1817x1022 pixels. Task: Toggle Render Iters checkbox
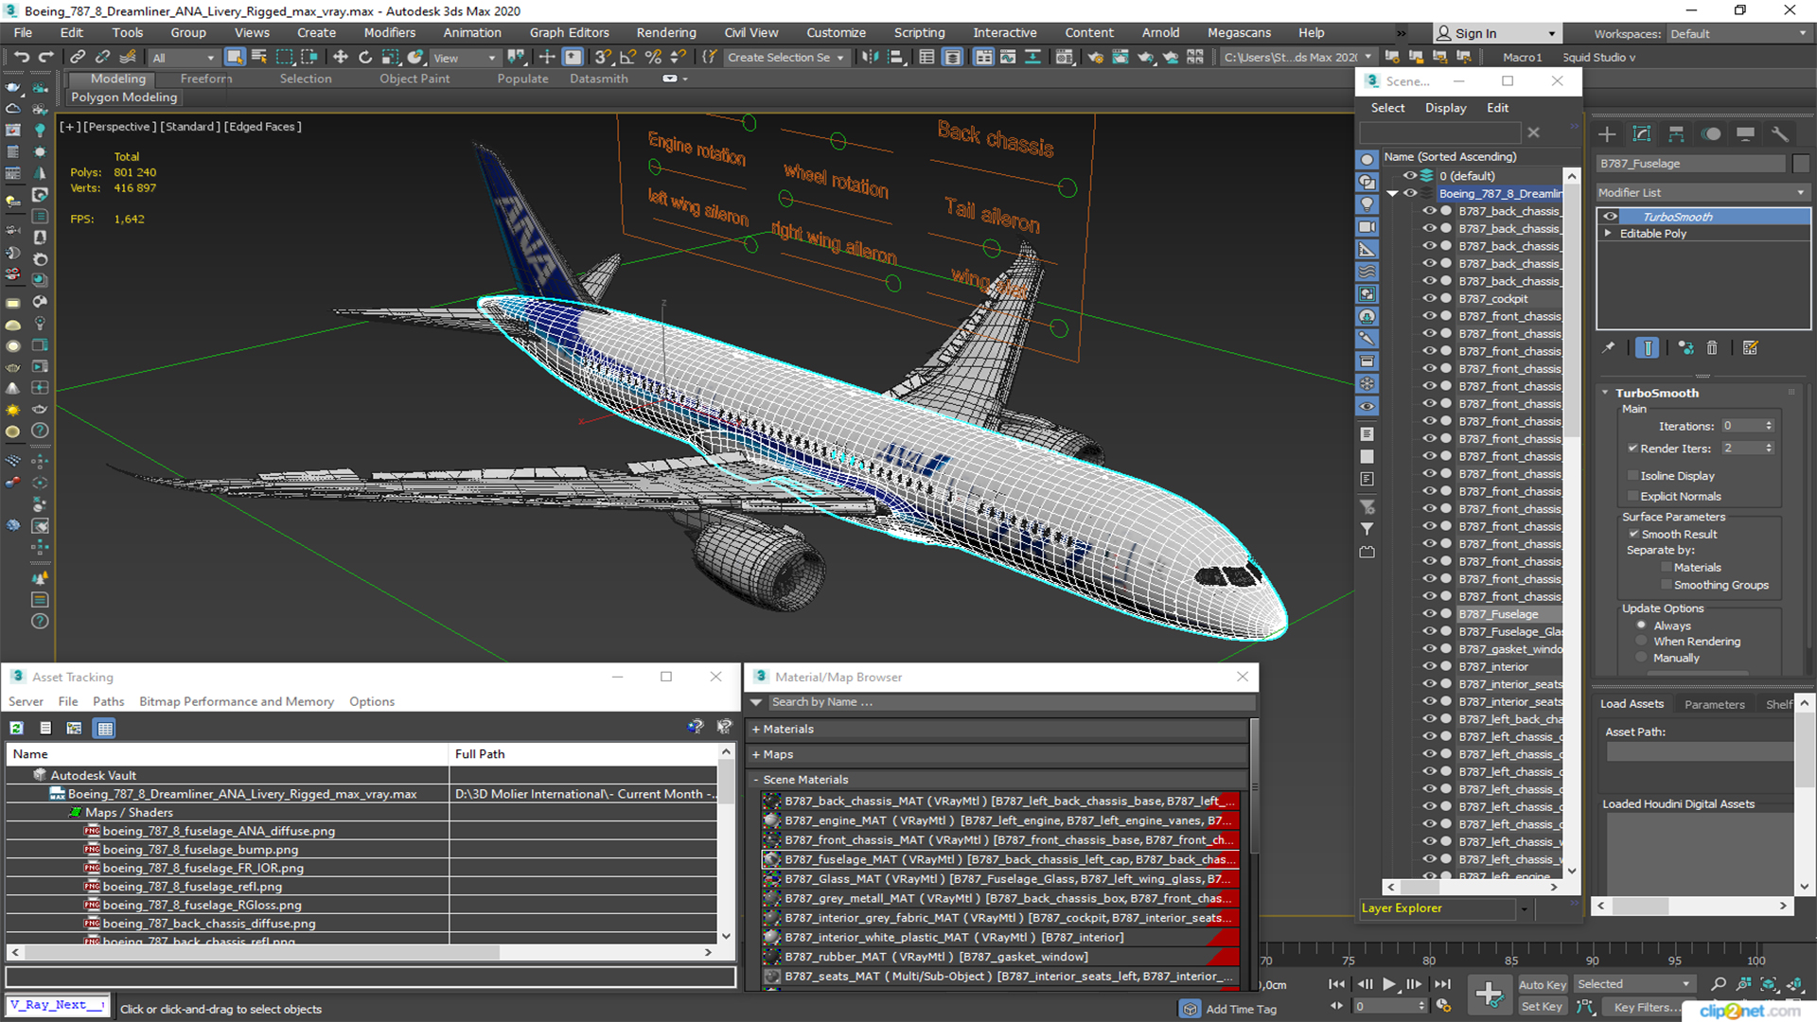pos(1632,449)
